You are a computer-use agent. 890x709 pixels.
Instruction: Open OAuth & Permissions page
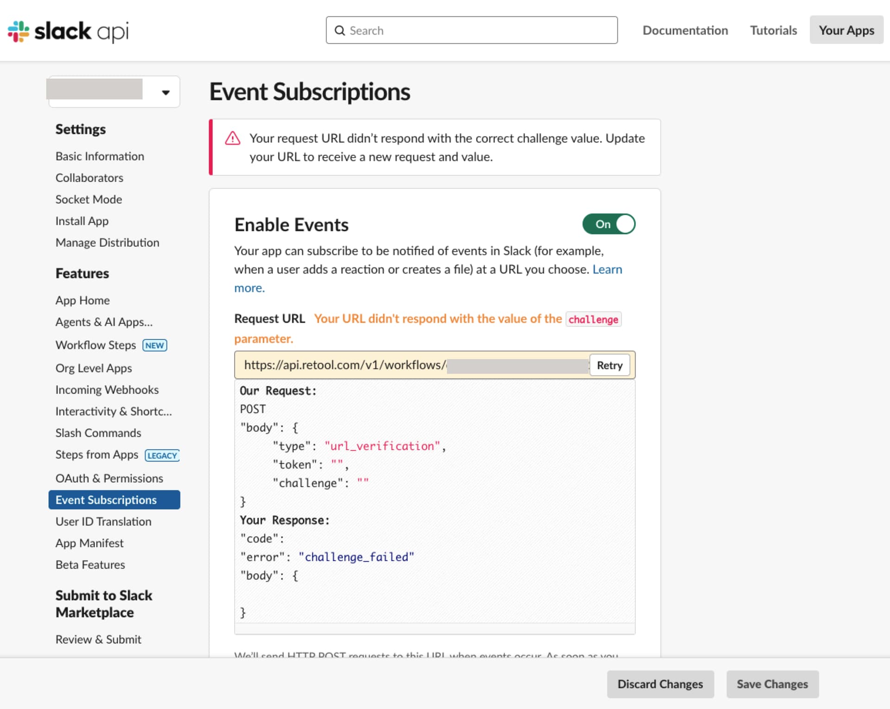click(x=109, y=478)
